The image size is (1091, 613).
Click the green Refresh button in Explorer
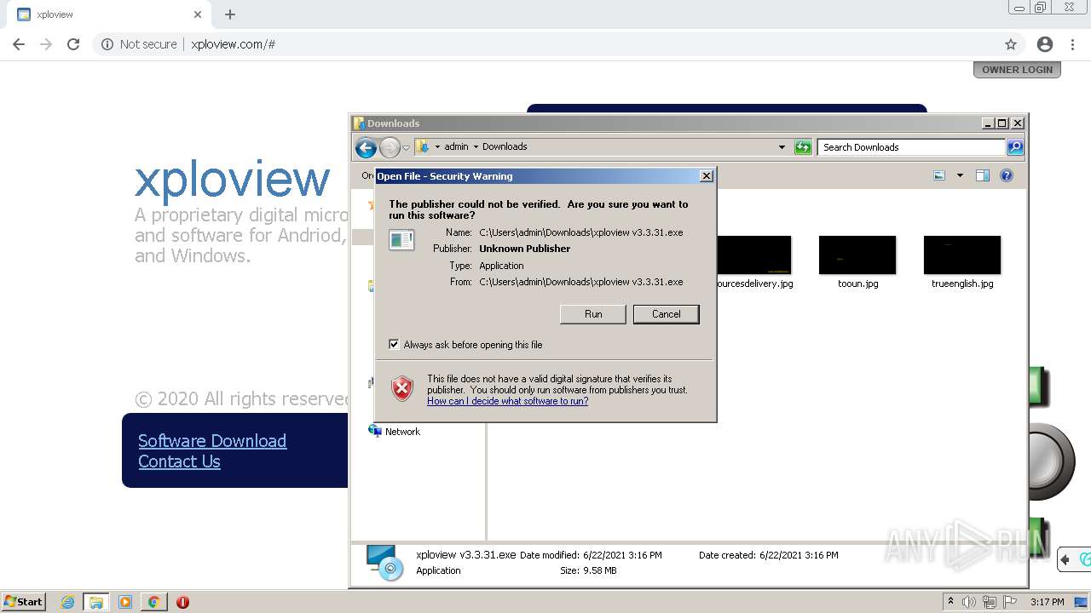803,147
